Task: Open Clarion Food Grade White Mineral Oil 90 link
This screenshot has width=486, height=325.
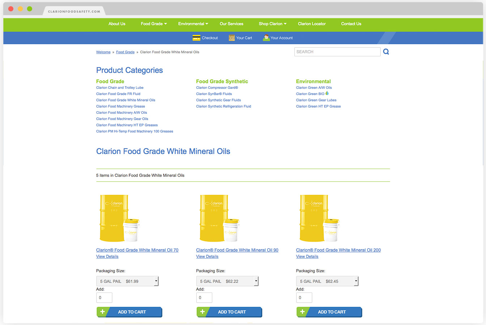Action: [237, 250]
